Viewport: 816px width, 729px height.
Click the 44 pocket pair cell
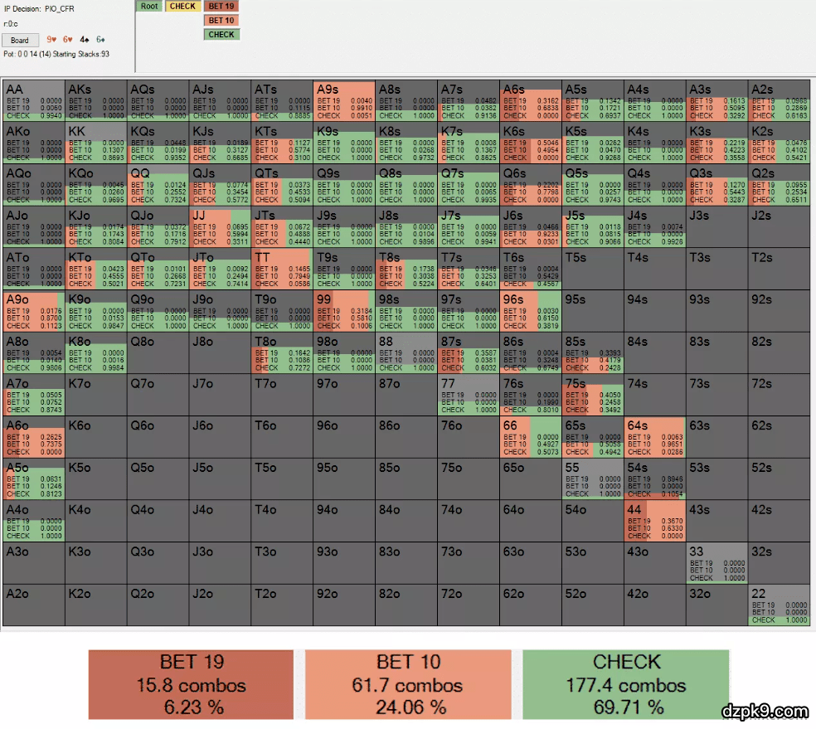click(x=655, y=520)
